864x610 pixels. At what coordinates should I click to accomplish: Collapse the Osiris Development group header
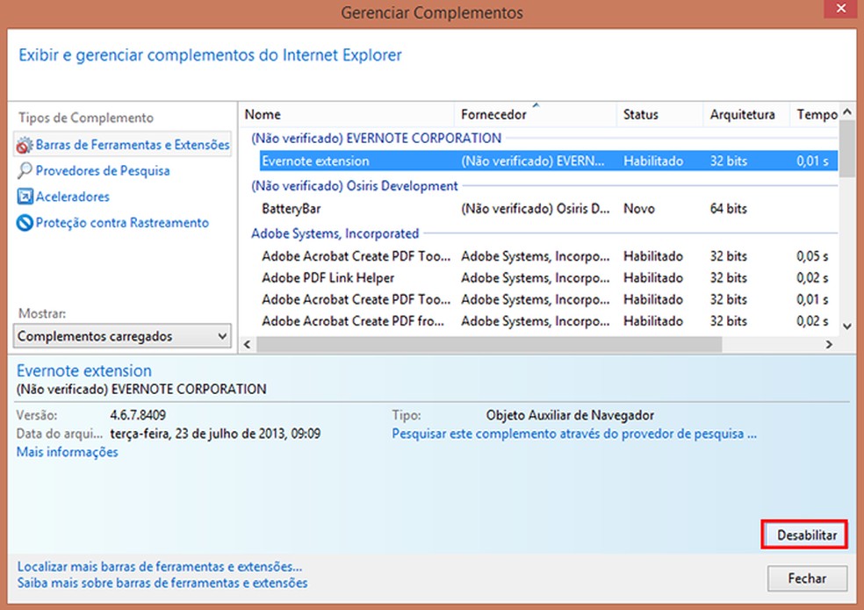pos(354,186)
